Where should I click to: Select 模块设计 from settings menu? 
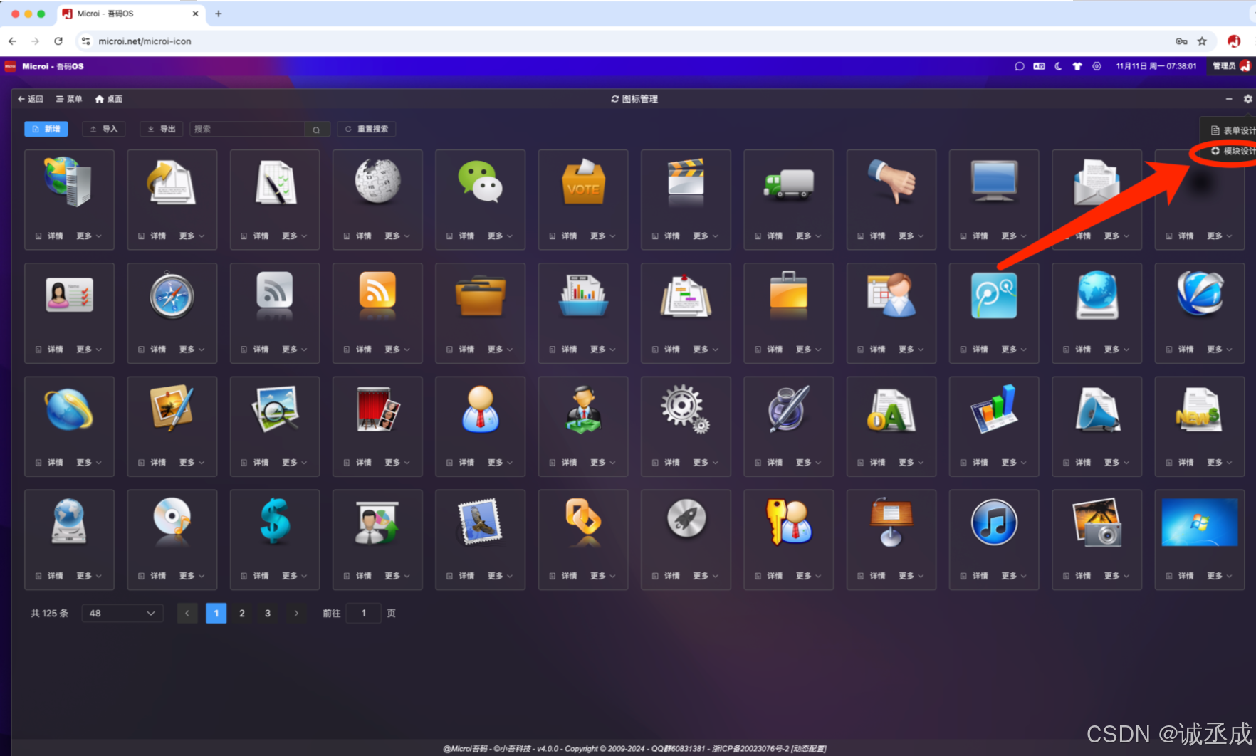[1233, 151]
